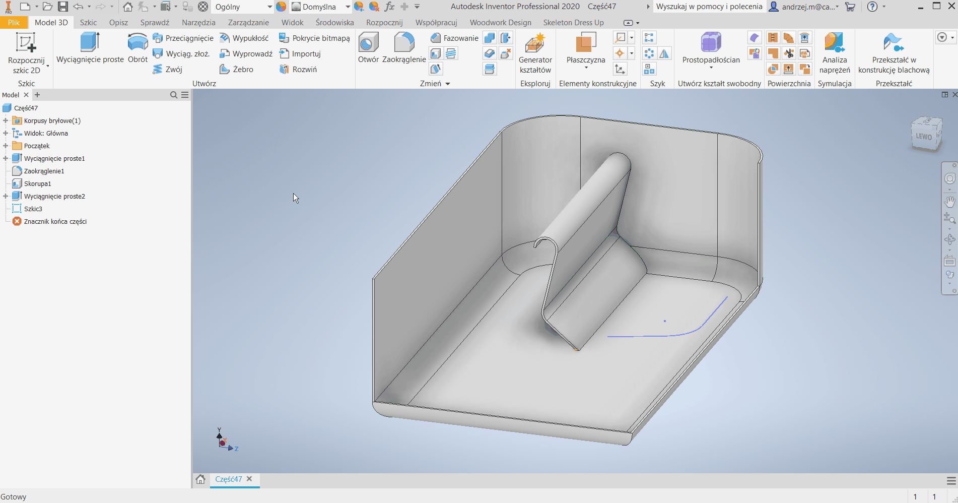Open the Domyślna appearance dropdown
Viewport: 958px width, 503px height.
tap(348, 7)
